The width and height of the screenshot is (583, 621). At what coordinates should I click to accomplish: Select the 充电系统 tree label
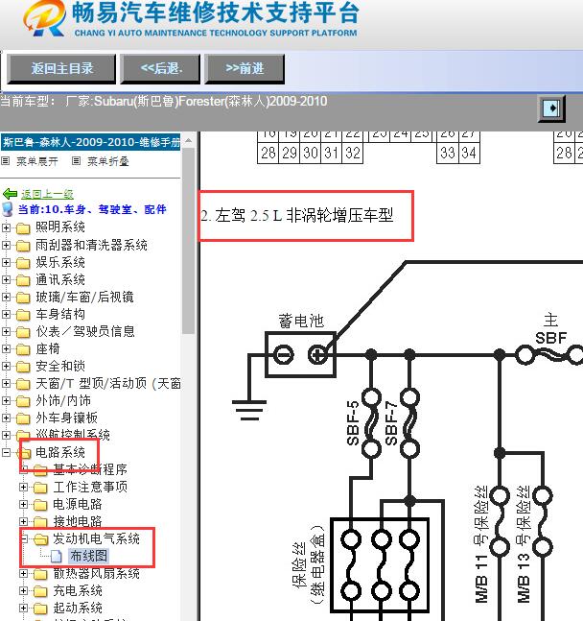click(78, 590)
